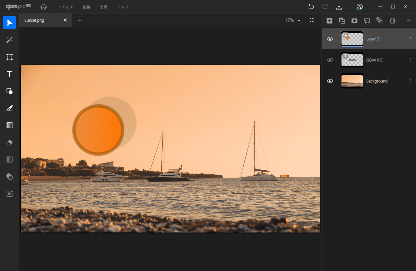
Task: Open the 編集 menu
Action: [87, 7]
